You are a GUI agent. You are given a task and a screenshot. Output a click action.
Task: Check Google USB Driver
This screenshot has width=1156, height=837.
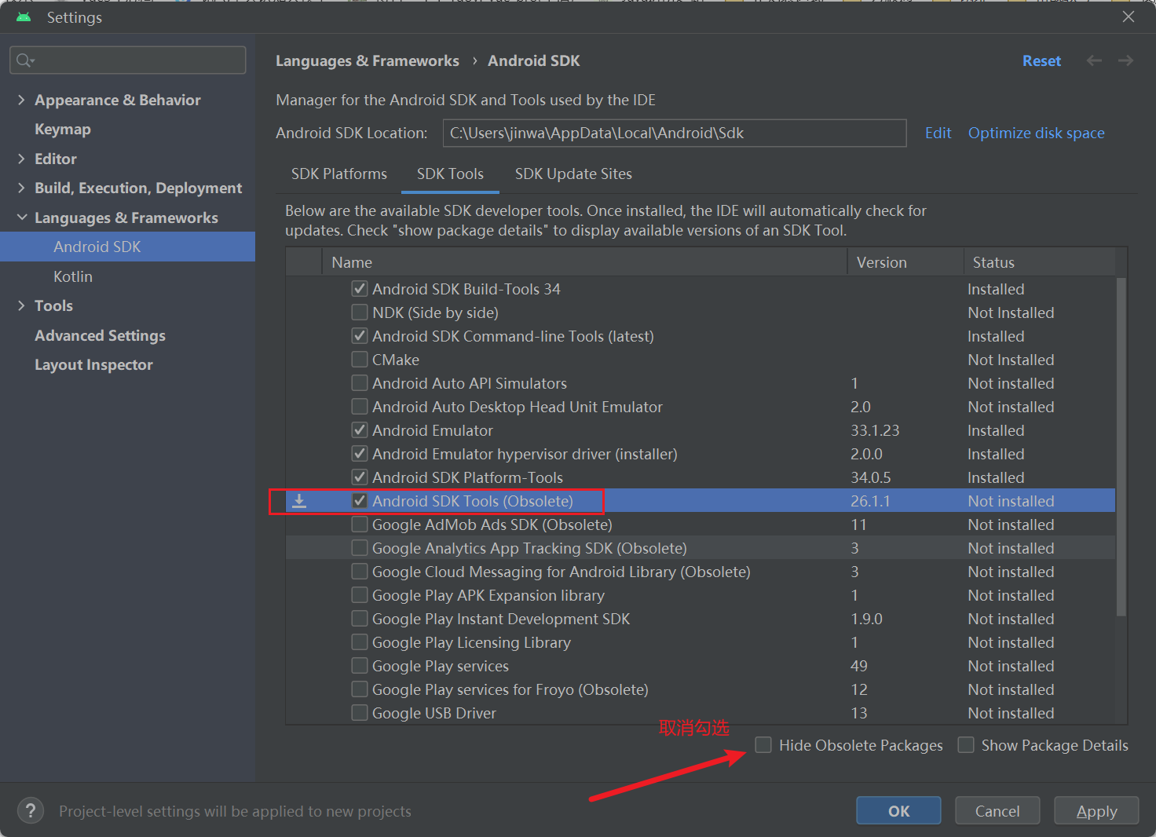pyautogui.click(x=360, y=713)
